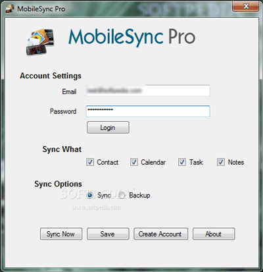
Task: Click the Login button
Action: (x=108, y=128)
